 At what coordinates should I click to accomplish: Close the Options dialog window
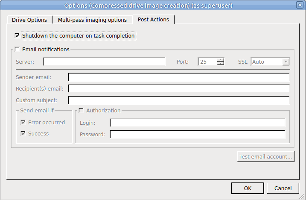coord(300,5)
